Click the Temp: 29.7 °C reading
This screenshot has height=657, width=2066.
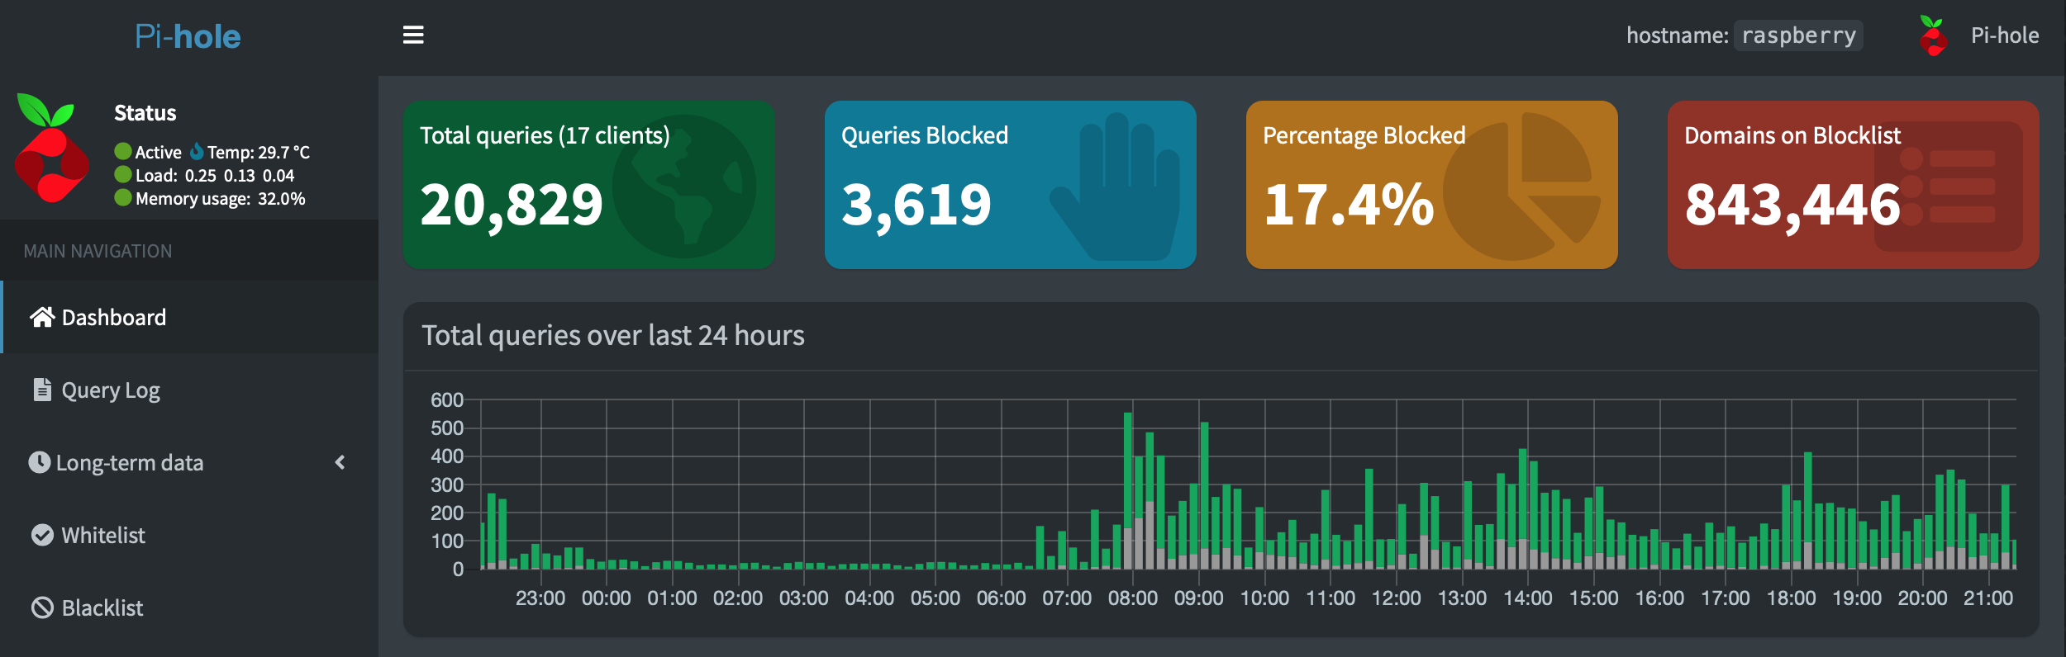tap(259, 152)
